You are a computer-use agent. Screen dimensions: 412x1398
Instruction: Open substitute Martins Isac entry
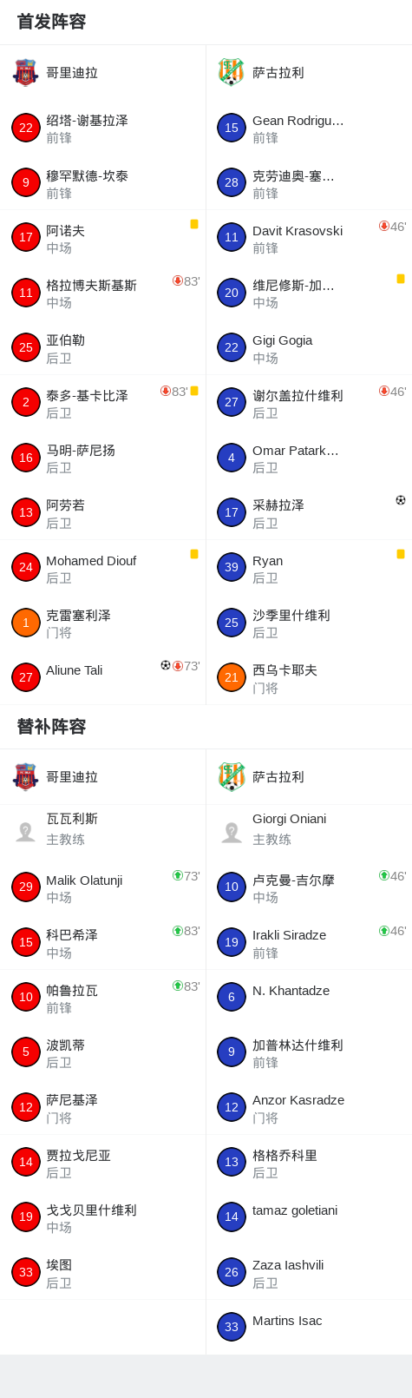pyautogui.click(x=309, y=1327)
